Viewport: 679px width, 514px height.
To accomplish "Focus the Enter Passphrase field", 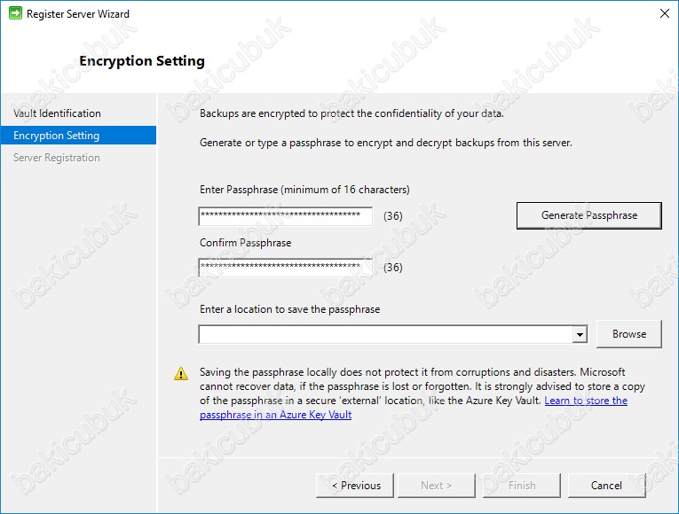I will 286,216.
